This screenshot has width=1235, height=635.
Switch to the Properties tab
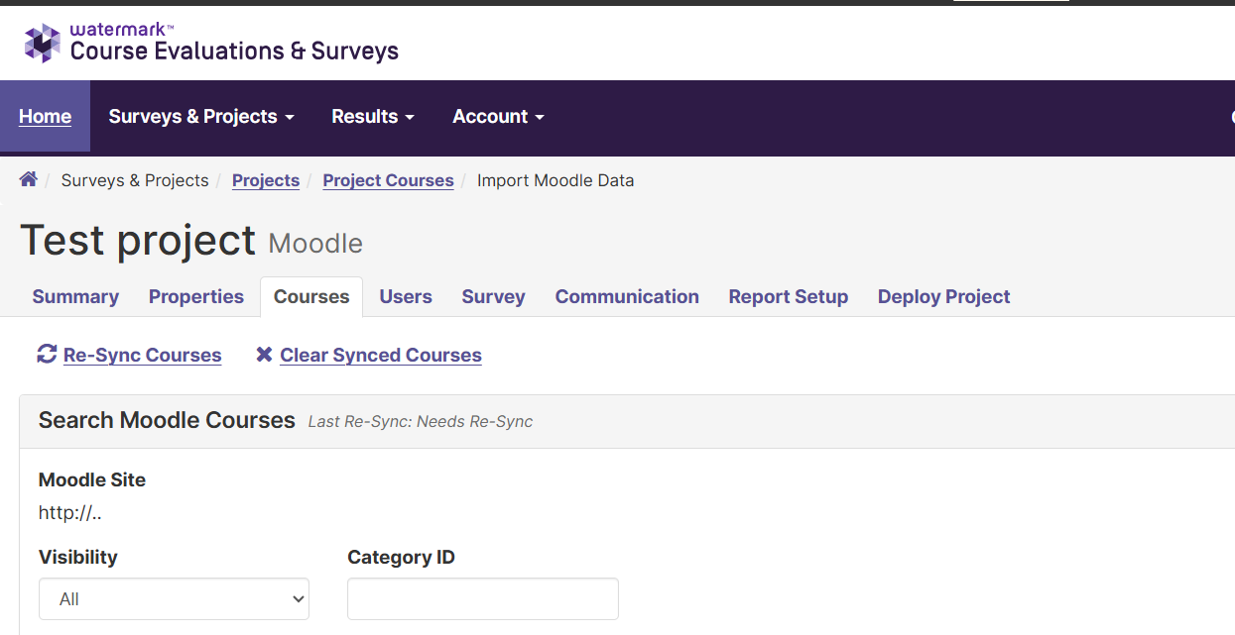(196, 296)
